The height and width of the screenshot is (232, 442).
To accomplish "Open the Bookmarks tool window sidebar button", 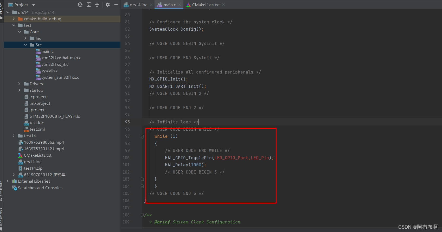I will [1, 219].
